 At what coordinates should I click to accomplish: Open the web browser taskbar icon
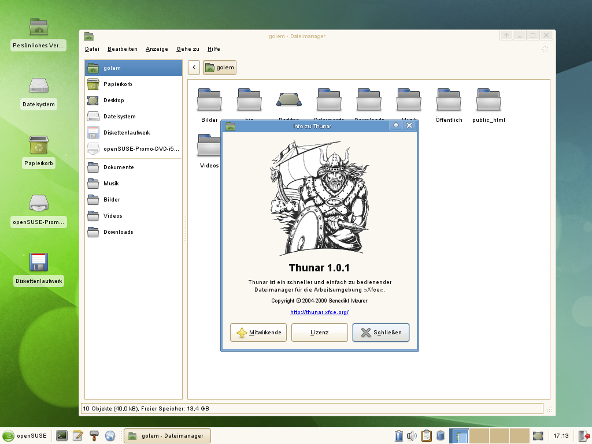pos(109,436)
